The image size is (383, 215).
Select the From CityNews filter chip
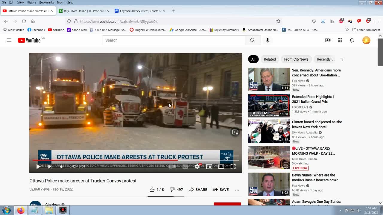[296, 59]
